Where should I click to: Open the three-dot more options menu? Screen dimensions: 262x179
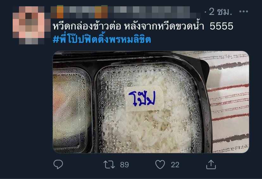(243, 11)
